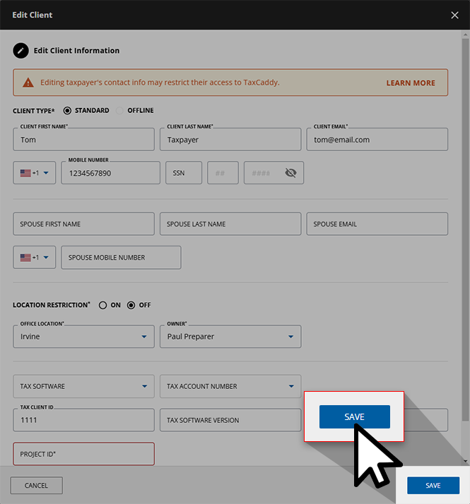Click the Spouse Mobile Number field

pos(121,258)
